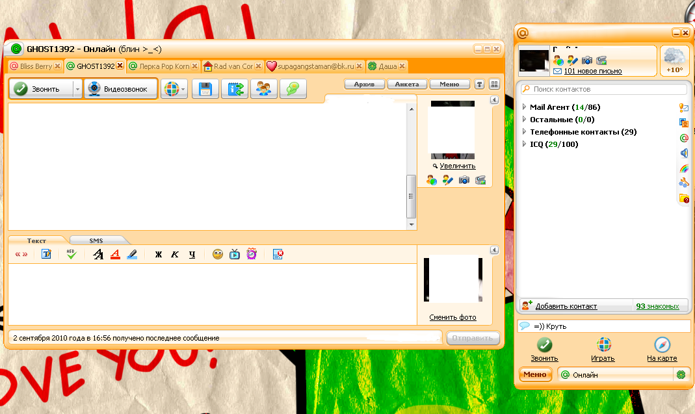Open the dropdown arrow beside Звонить
Image resolution: width=695 pixels, height=414 pixels.
[x=77, y=89]
